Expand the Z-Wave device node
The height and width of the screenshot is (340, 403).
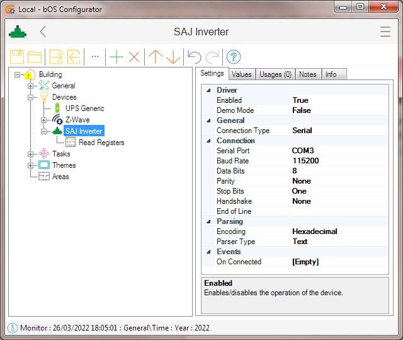[x=43, y=120]
